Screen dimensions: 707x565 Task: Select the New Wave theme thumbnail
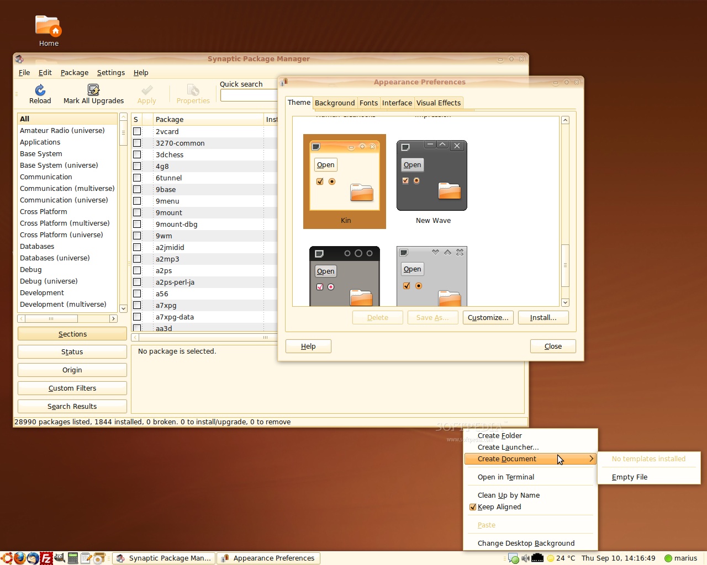pos(432,176)
